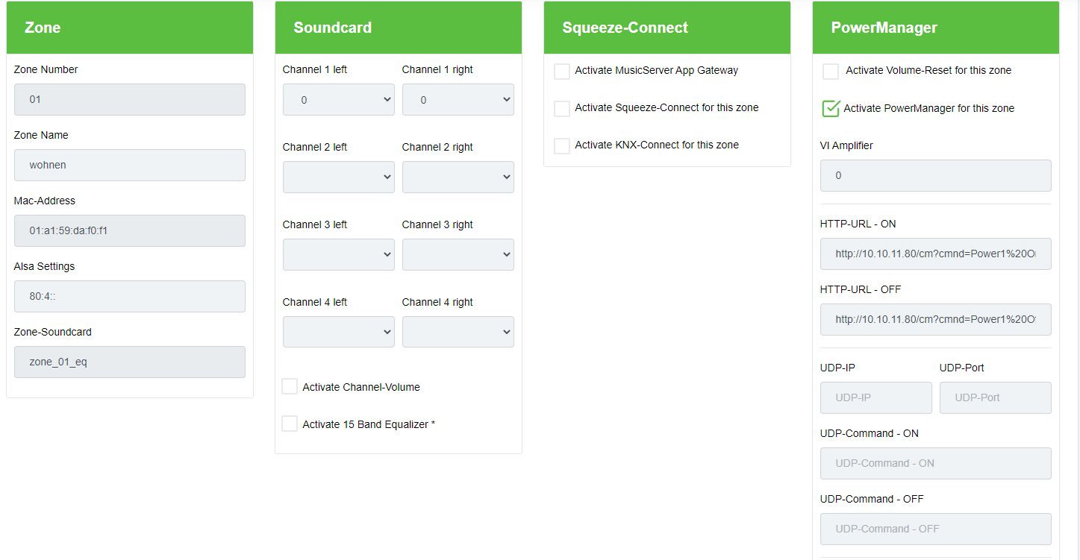Open the Channel 4 right dropdown
Image resolution: width=1080 pixels, height=560 pixels.
458,333
